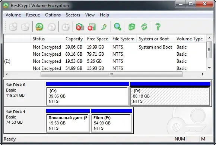Select the (C:) 39.06 GB partition block
Screen dimensions: 216x145
tap(88, 96)
